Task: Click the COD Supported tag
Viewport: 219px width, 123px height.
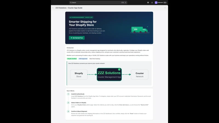Action: tap(83, 59)
